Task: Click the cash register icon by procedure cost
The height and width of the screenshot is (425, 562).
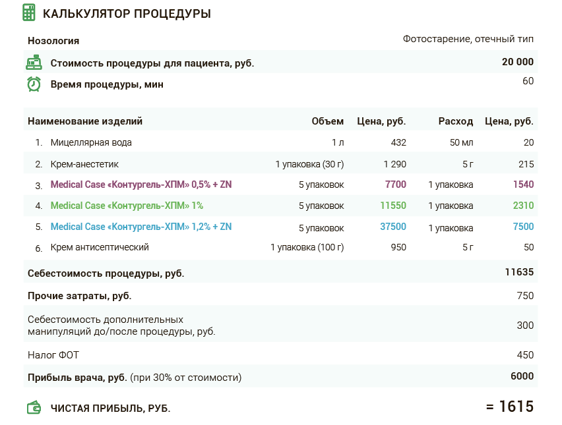Action: pos(34,63)
